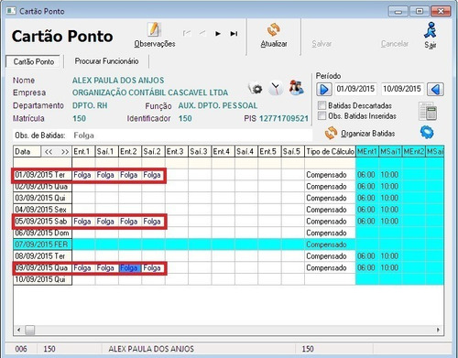Click the horizontal scrollbar thumb
This screenshot has width=458, height=358.
pyautogui.click(x=29, y=330)
